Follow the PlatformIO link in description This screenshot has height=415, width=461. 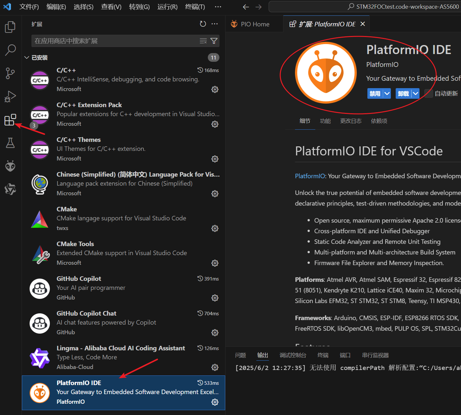tap(310, 176)
